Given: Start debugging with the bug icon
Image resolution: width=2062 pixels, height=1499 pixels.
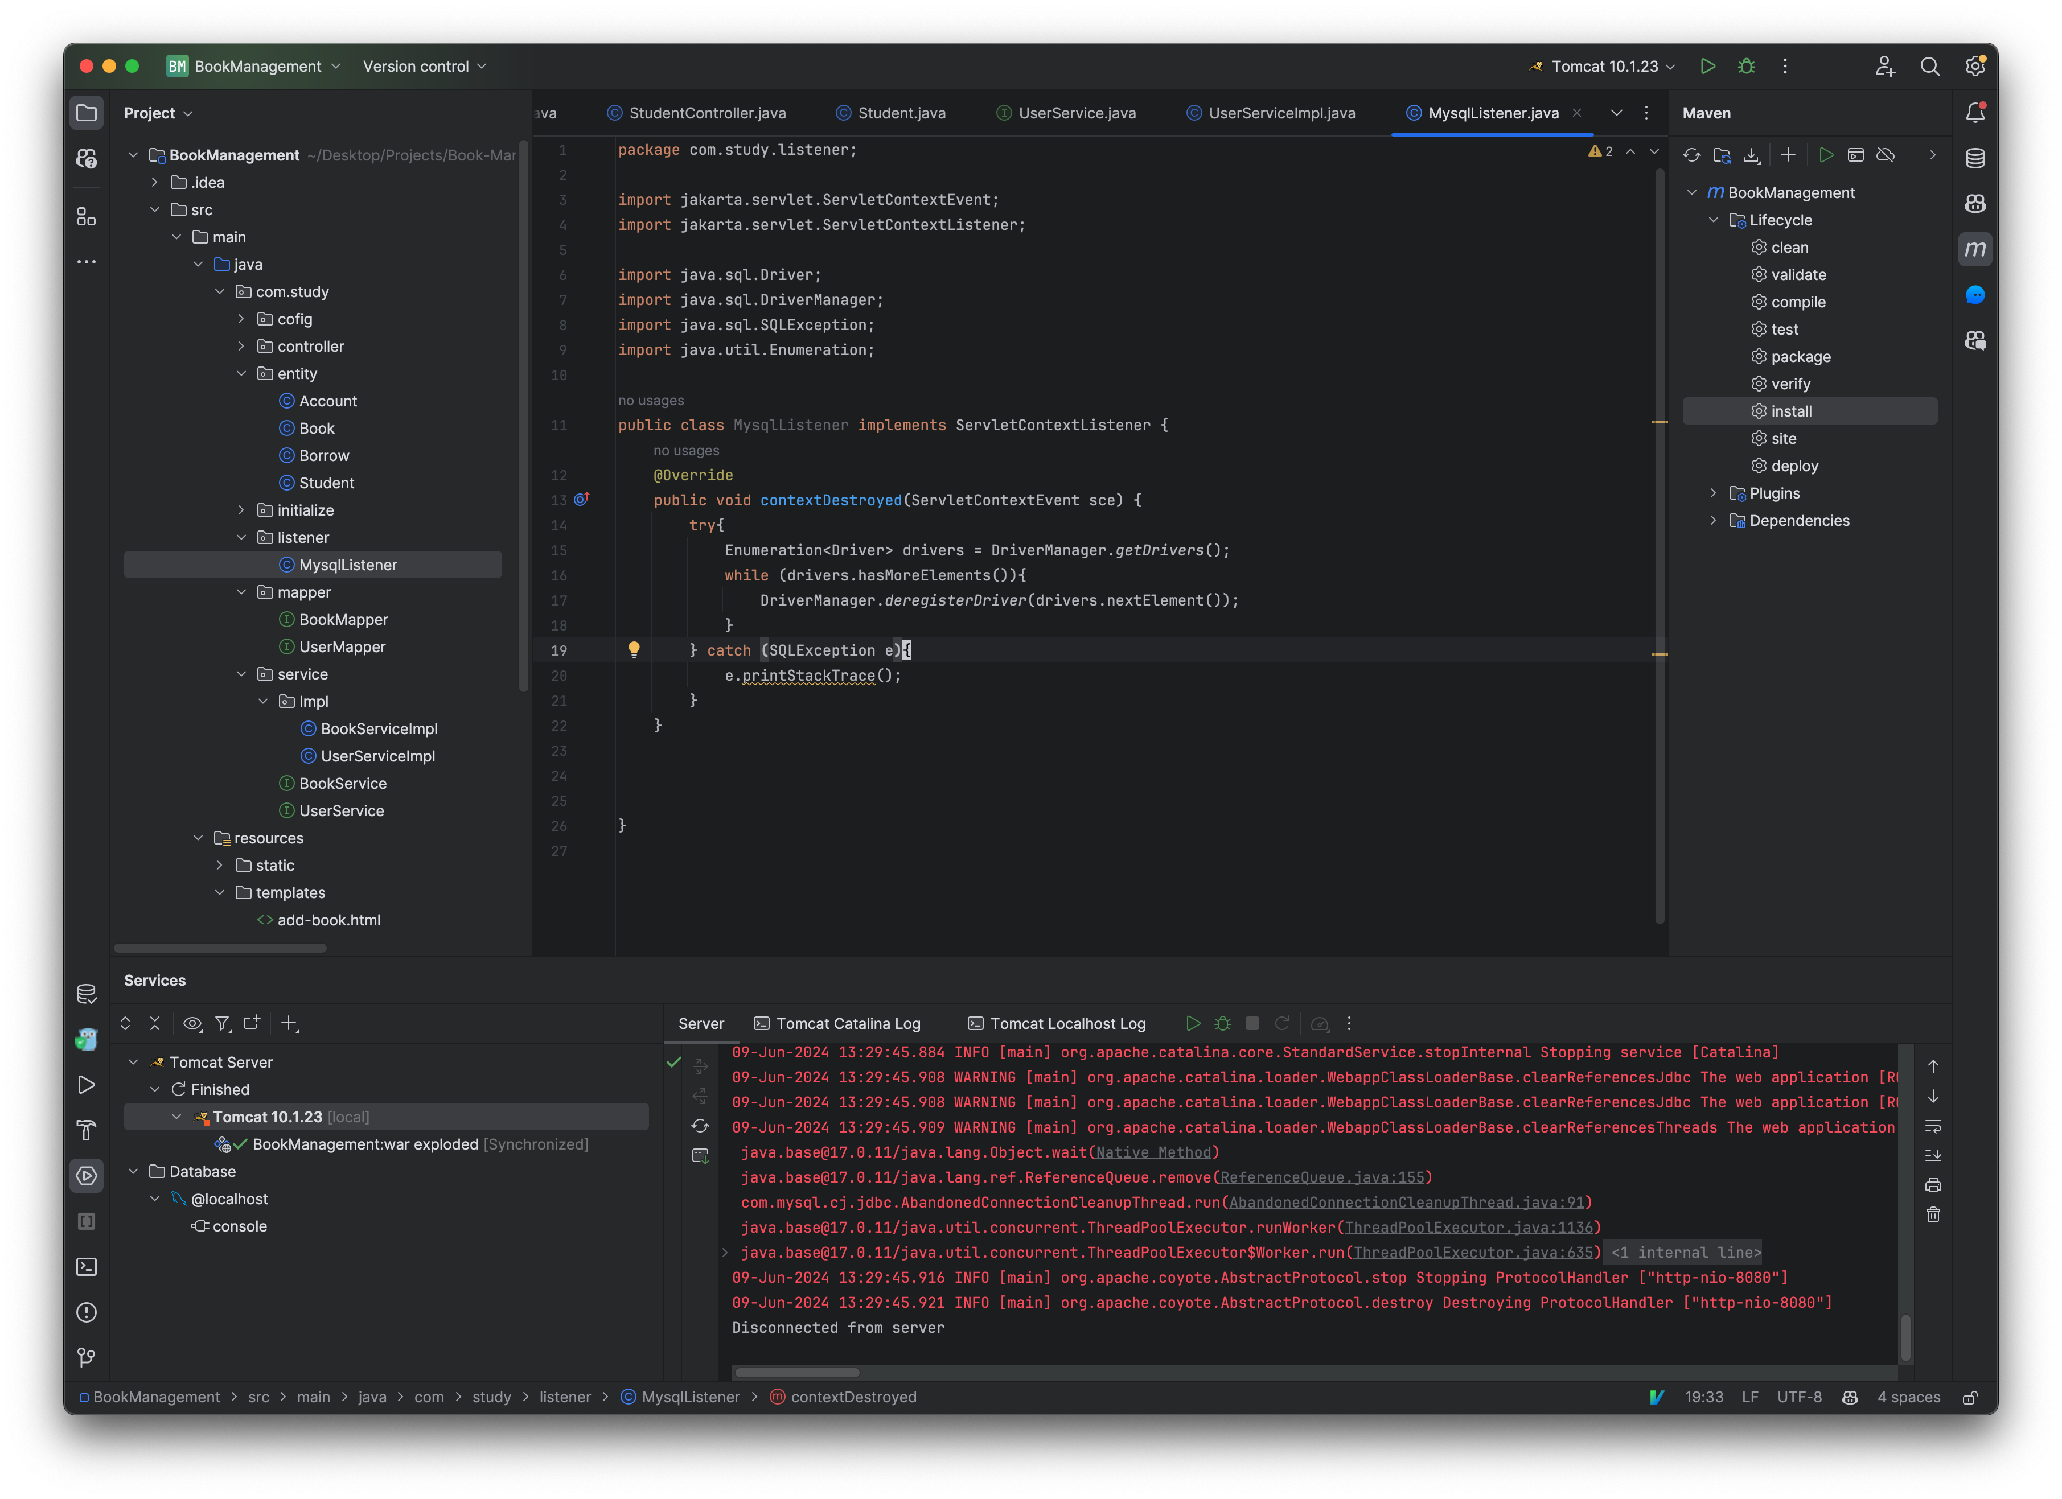Looking at the screenshot, I should (x=1745, y=65).
